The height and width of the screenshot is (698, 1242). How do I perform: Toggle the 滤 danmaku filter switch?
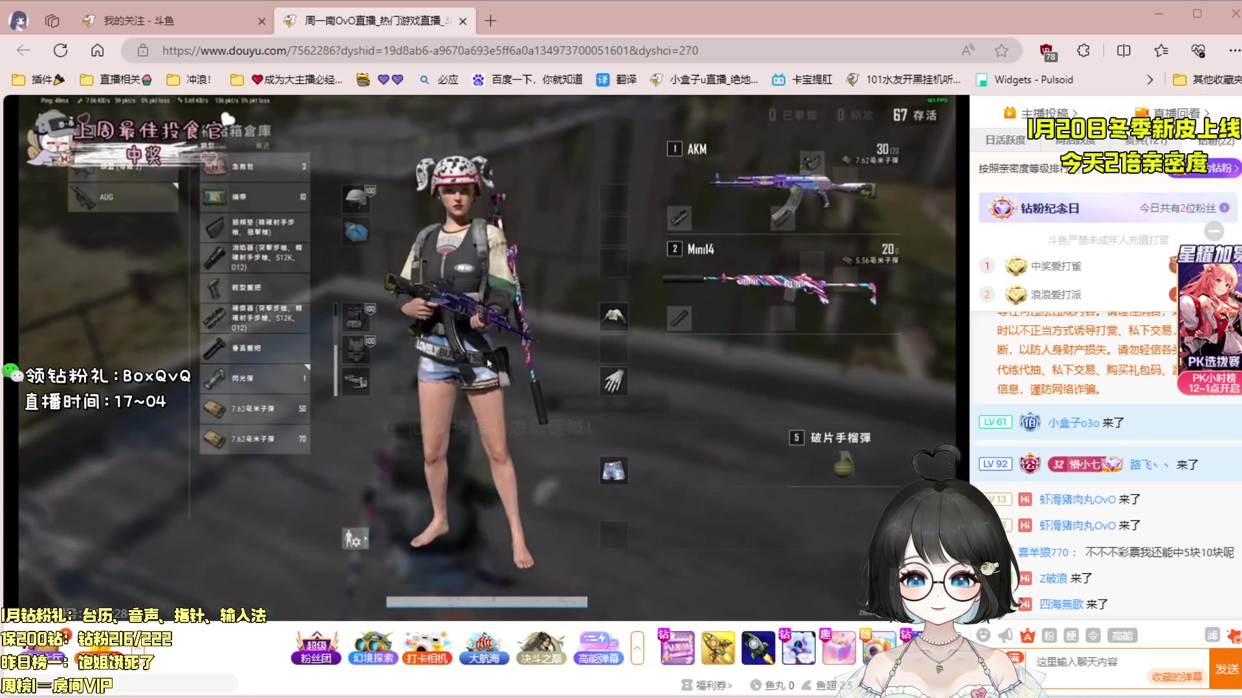(1213, 635)
